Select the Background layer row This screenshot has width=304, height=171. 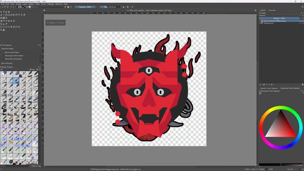pos(281,23)
